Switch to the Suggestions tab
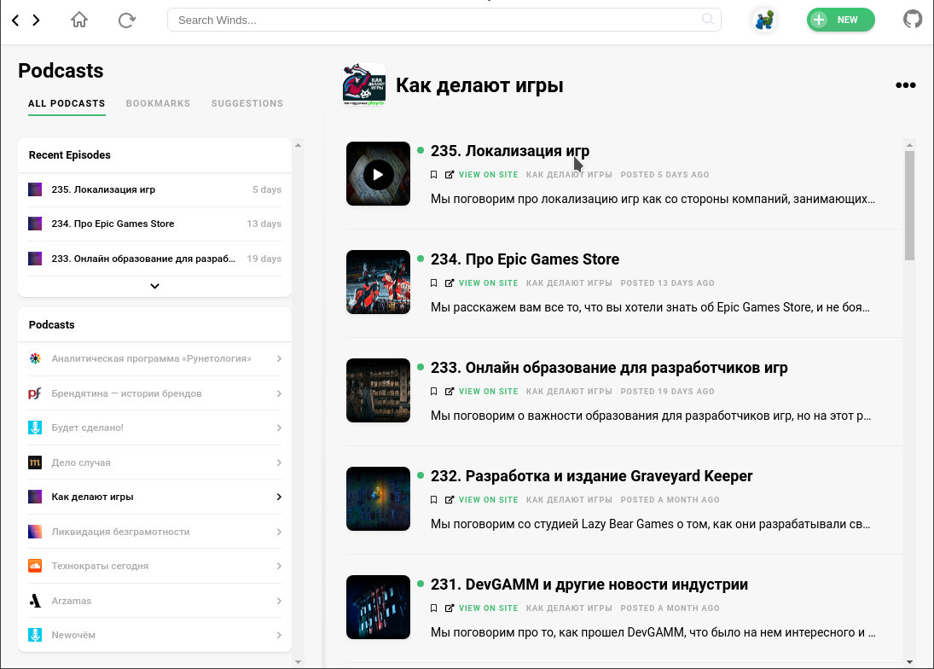This screenshot has width=934, height=669. tap(247, 103)
